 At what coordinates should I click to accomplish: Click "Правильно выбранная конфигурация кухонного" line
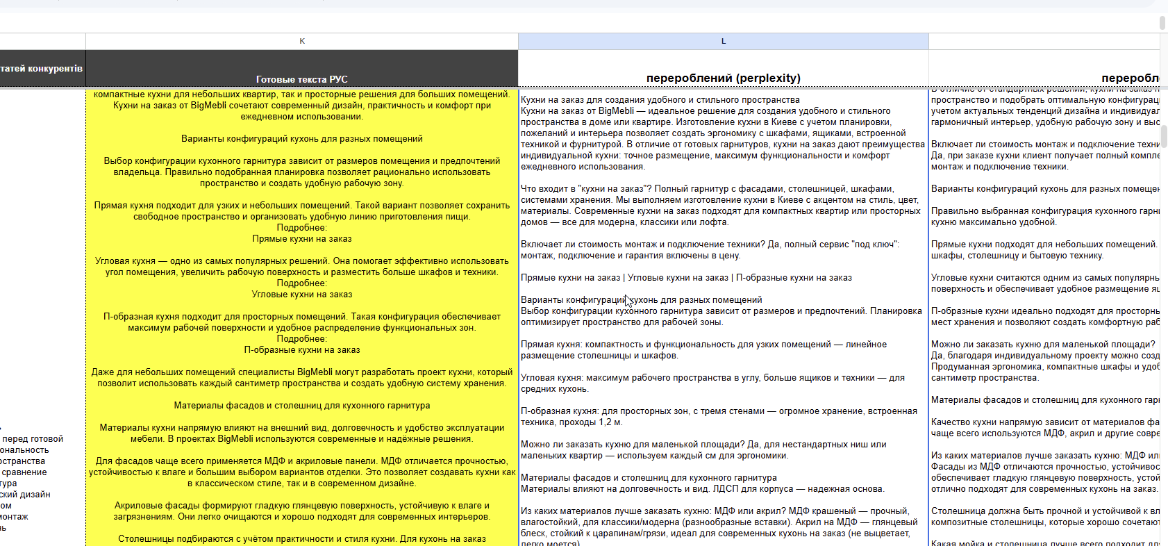click(1045, 211)
